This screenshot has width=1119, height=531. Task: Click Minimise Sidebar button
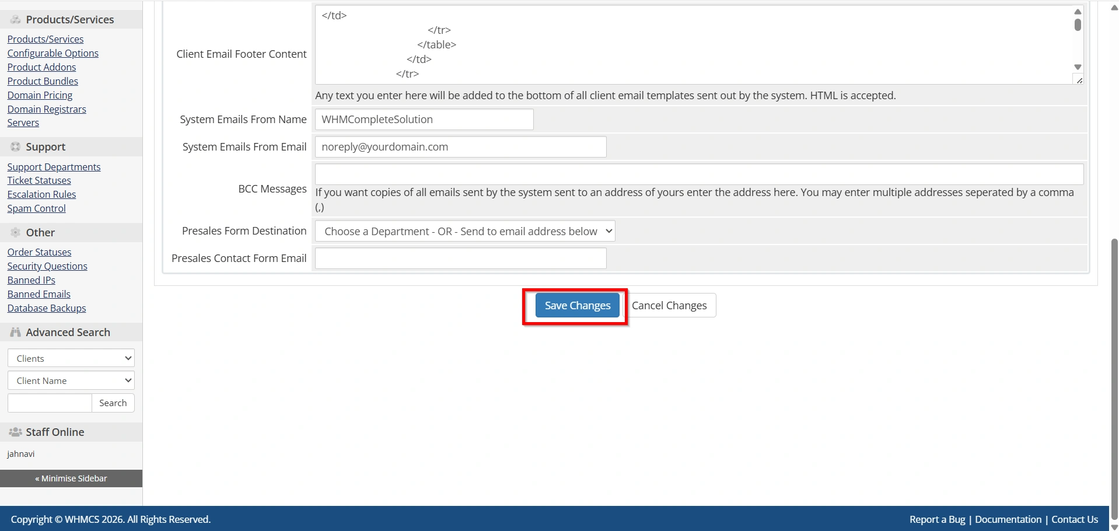click(x=71, y=478)
